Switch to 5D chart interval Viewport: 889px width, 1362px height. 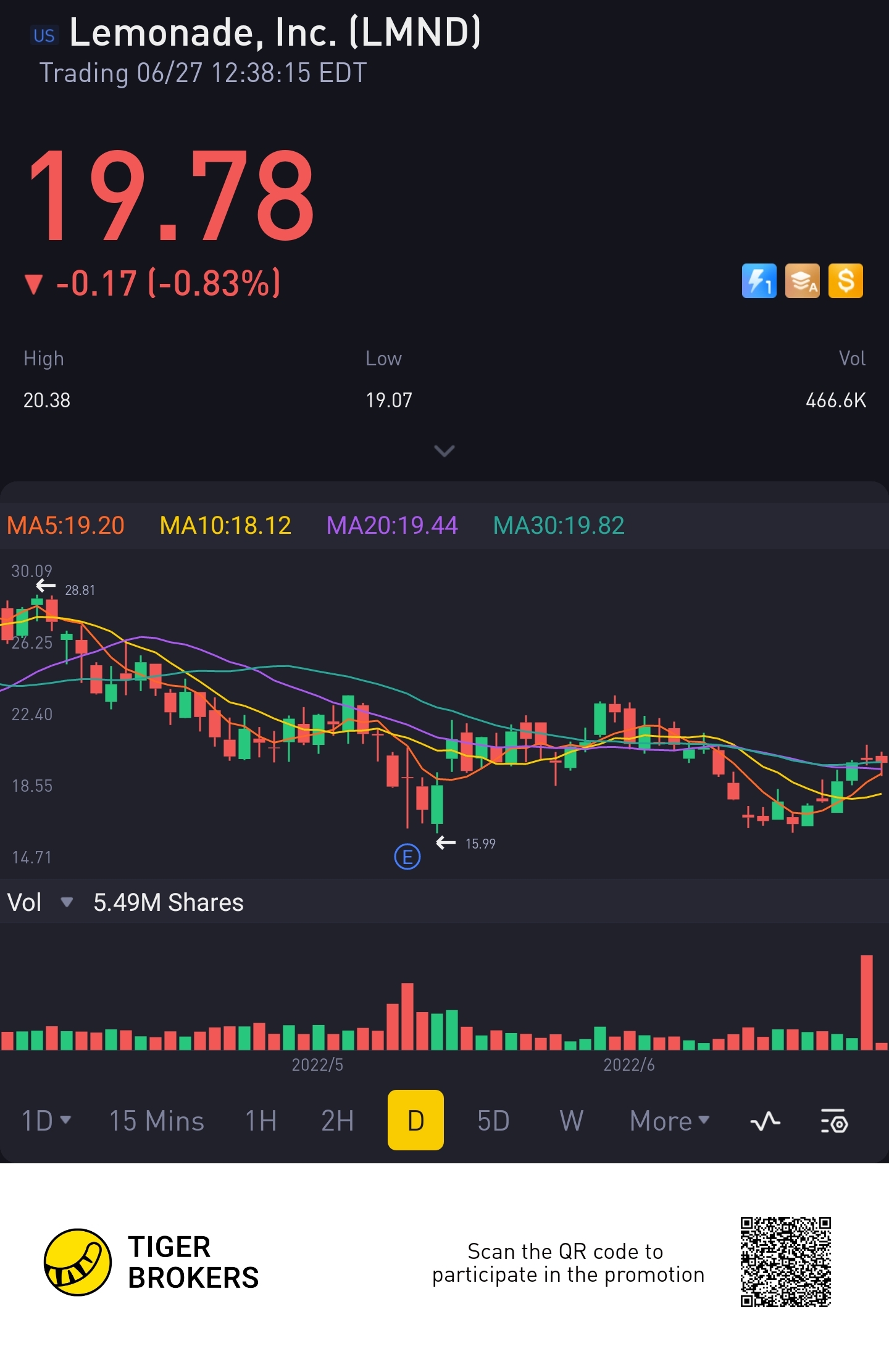(493, 1121)
